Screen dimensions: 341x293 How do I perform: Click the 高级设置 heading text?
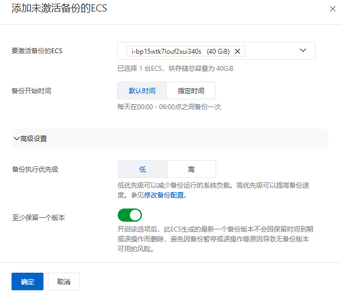click(x=34, y=139)
